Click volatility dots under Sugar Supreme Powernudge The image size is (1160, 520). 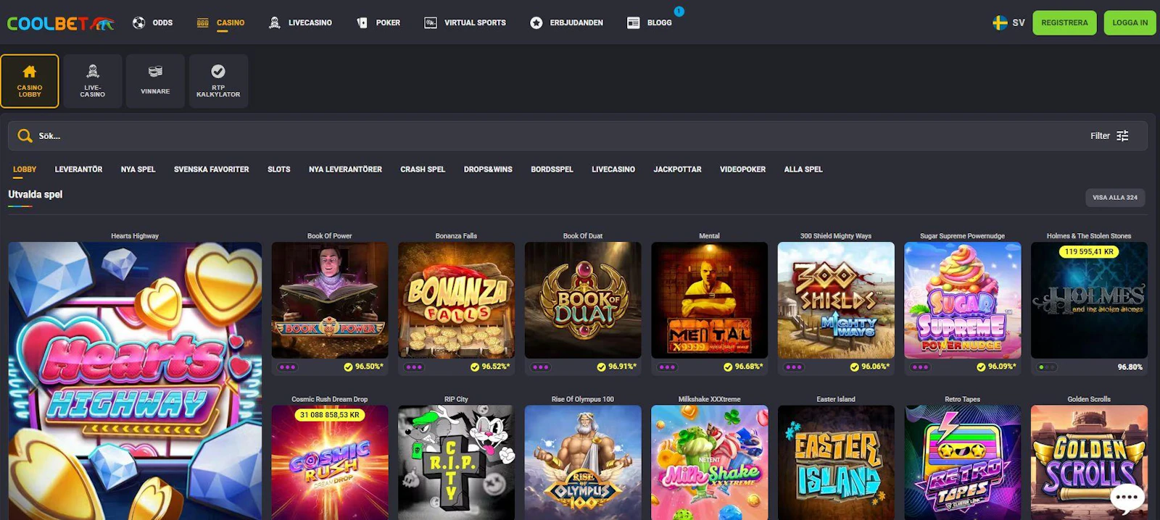(921, 367)
